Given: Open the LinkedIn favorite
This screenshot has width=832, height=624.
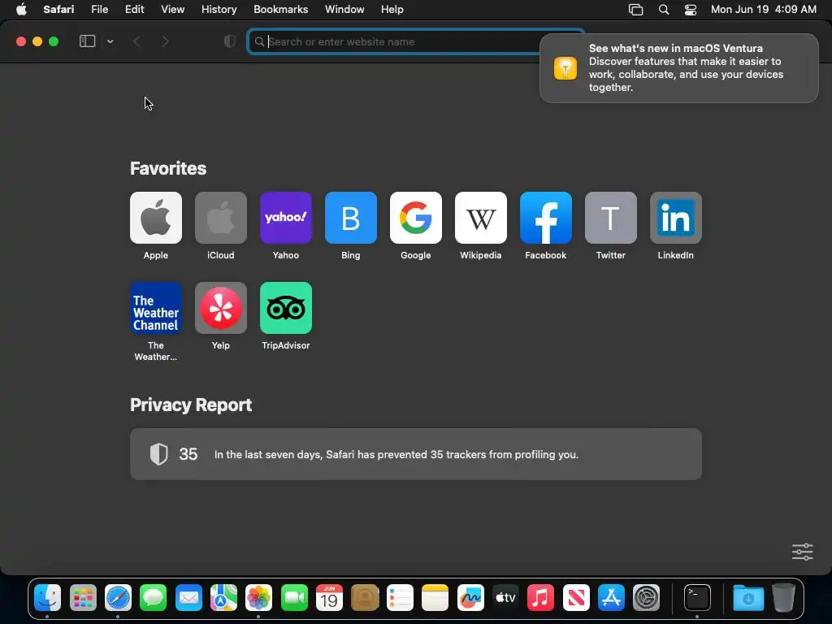Looking at the screenshot, I should click(x=675, y=218).
